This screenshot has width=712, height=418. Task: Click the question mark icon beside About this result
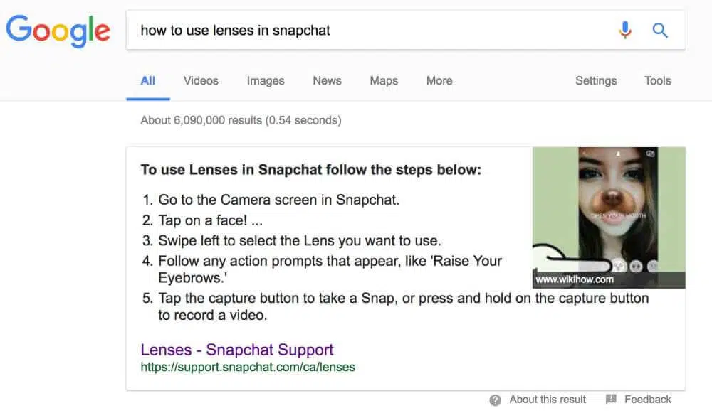pos(496,400)
